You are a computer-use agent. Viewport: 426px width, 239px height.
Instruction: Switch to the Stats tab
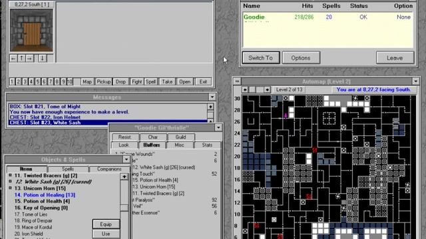[207, 145]
